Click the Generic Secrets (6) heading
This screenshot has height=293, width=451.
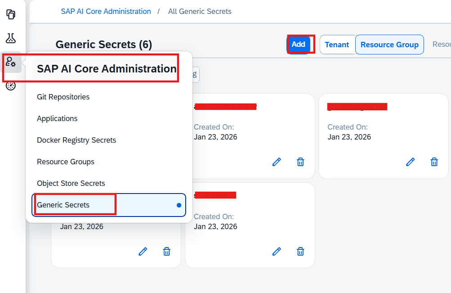pyautogui.click(x=104, y=45)
